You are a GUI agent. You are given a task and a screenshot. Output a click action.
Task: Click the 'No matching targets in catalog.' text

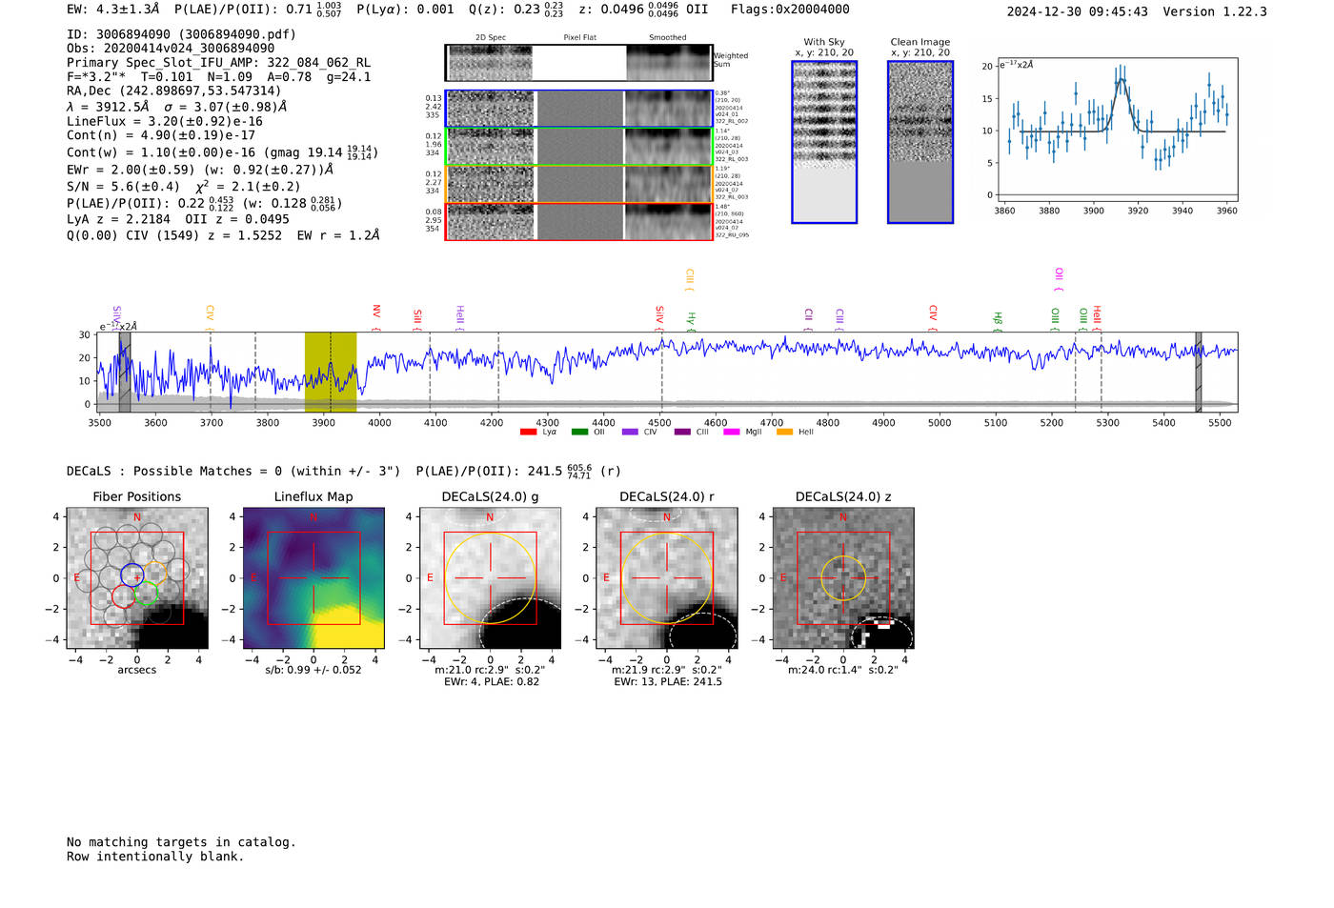[x=181, y=842]
